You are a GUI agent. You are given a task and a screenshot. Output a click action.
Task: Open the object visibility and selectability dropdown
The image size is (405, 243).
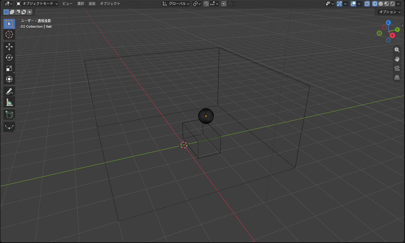330,4
